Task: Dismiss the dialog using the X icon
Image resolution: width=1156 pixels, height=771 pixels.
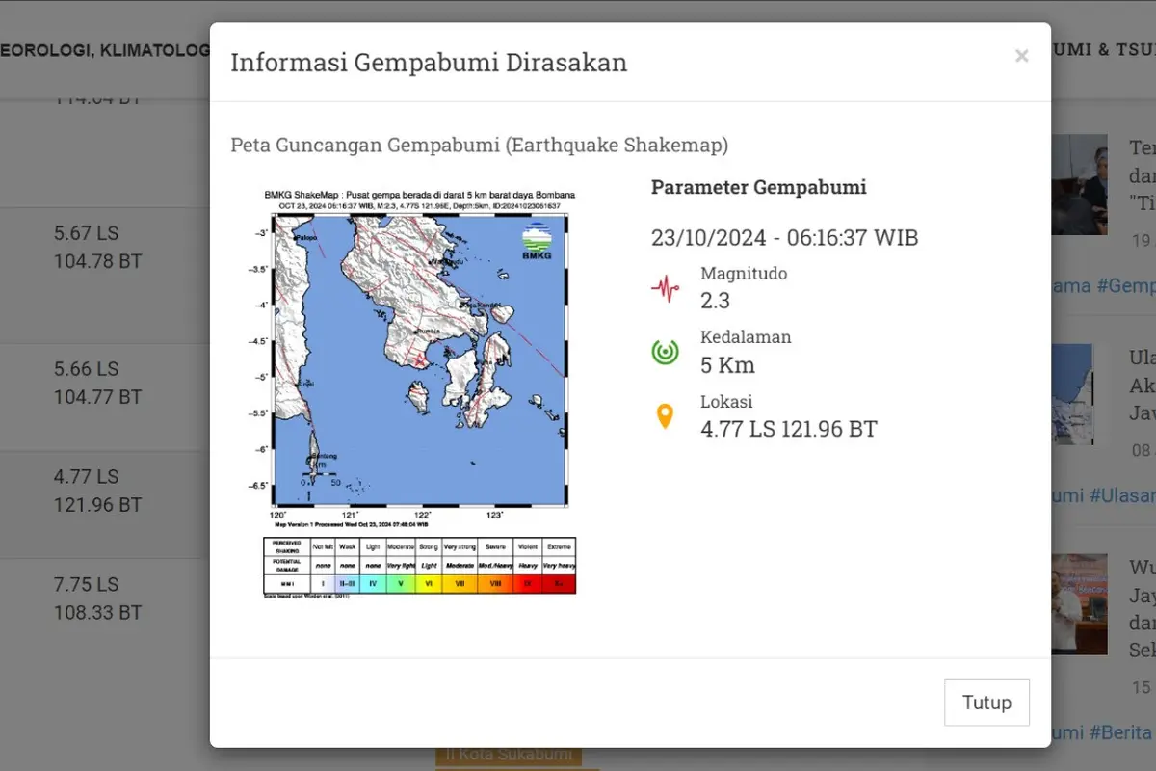Action: [1022, 56]
